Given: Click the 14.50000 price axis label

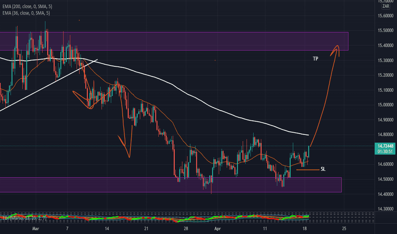Looking at the screenshot, I should tap(385, 179).
